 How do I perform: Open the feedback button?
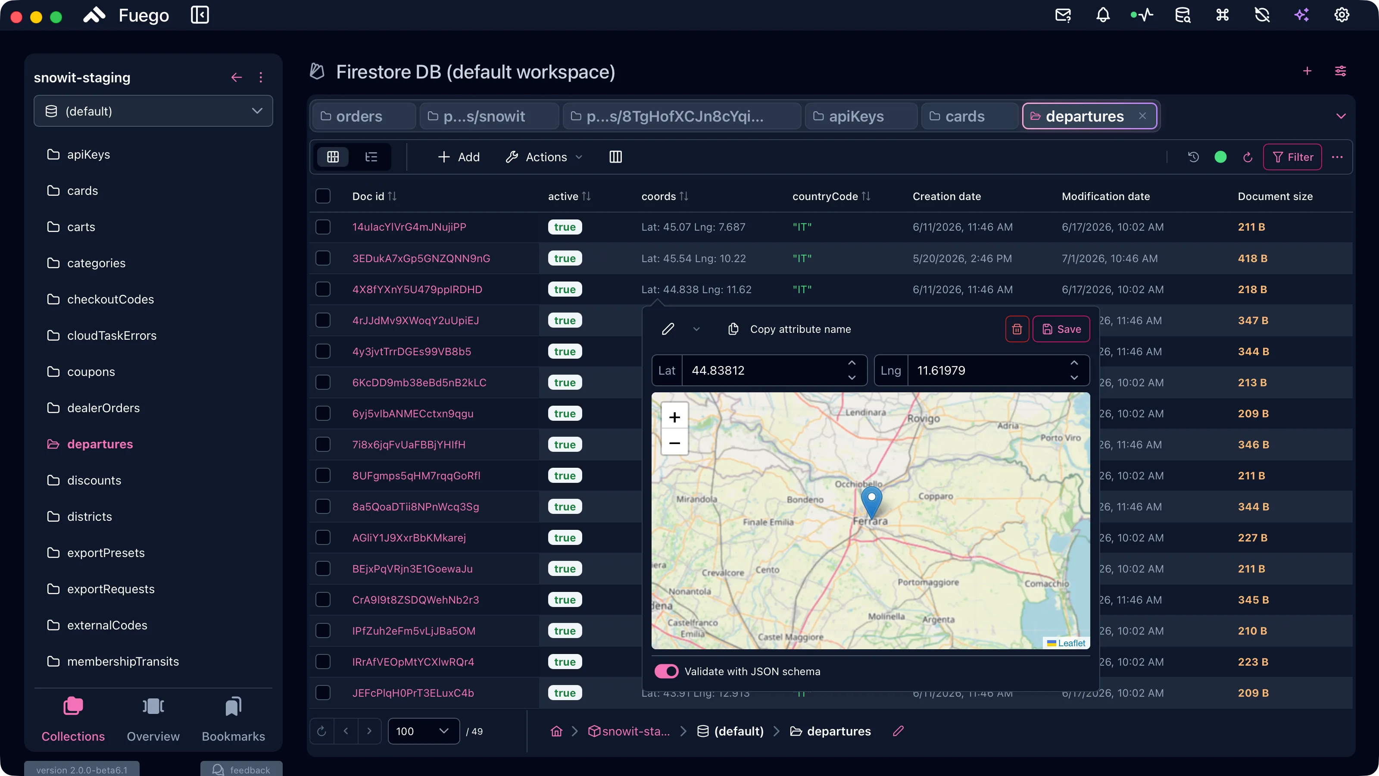click(x=241, y=769)
